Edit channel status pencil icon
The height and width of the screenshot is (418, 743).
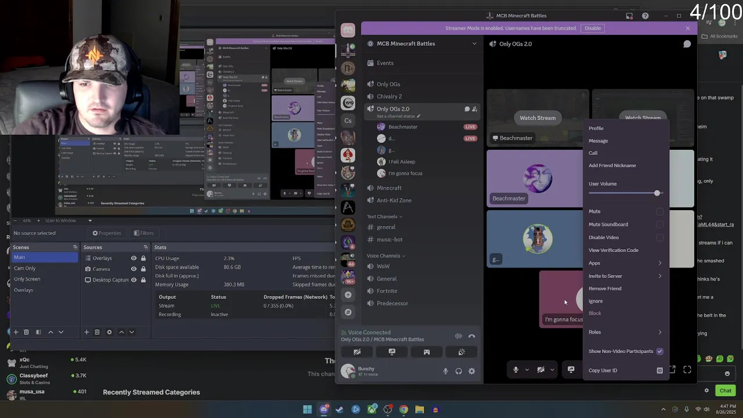419,116
